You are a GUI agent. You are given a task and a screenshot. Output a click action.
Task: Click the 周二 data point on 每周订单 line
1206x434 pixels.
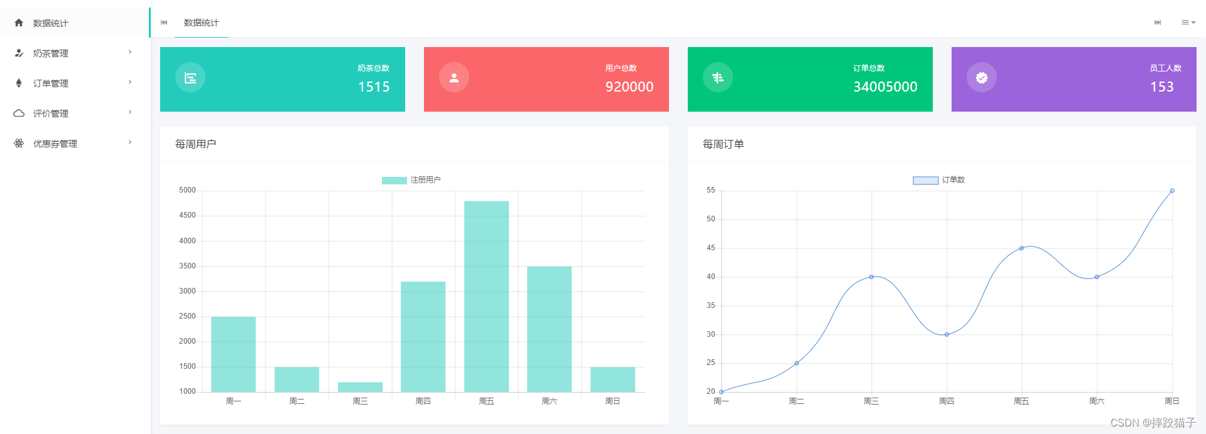(x=796, y=363)
